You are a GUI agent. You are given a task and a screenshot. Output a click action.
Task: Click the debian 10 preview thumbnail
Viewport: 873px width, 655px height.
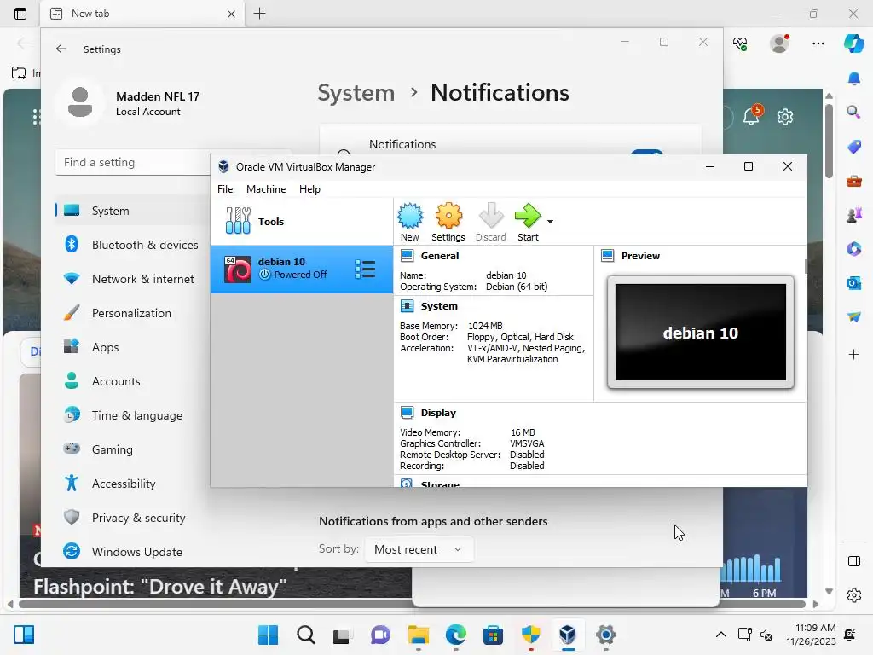point(701,333)
